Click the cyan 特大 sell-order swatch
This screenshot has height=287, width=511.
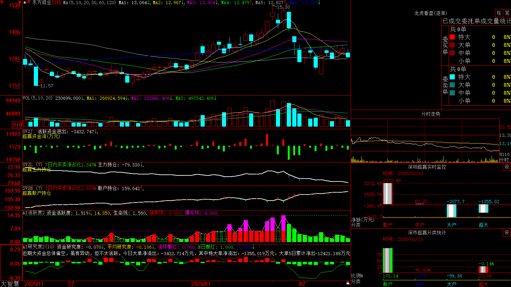click(x=452, y=77)
